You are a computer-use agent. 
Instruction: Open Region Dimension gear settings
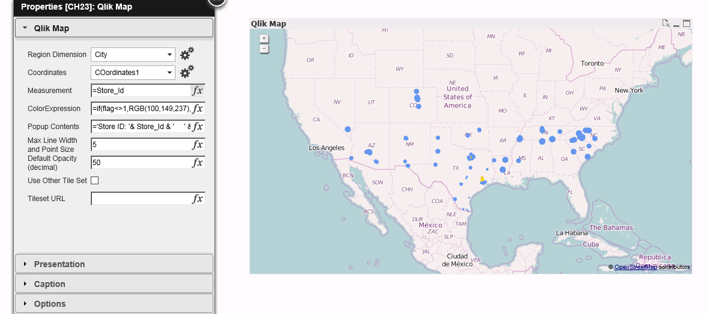click(187, 53)
